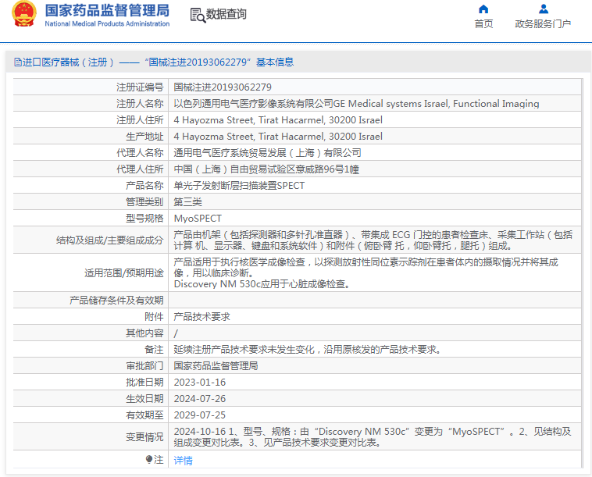592x477 pixels.
Task: Click the 结构及组成/主要组成成分 label
Action: click(x=109, y=240)
